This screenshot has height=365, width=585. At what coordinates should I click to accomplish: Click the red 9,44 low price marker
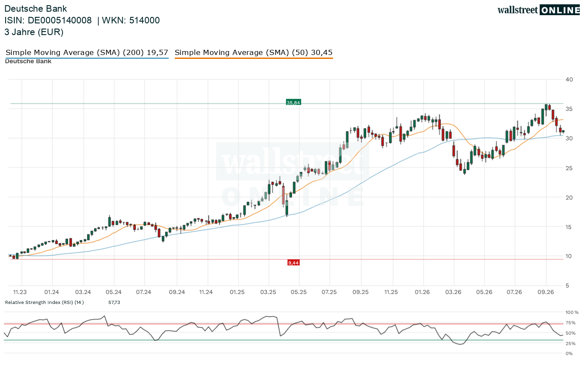(x=293, y=263)
